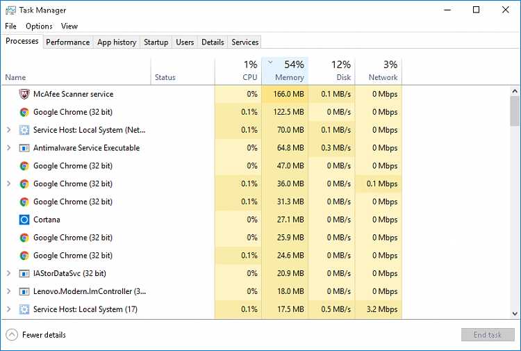Click the Fewer details circle arrow icon
This screenshot has width=521, height=351.
click(x=12, y=335)
